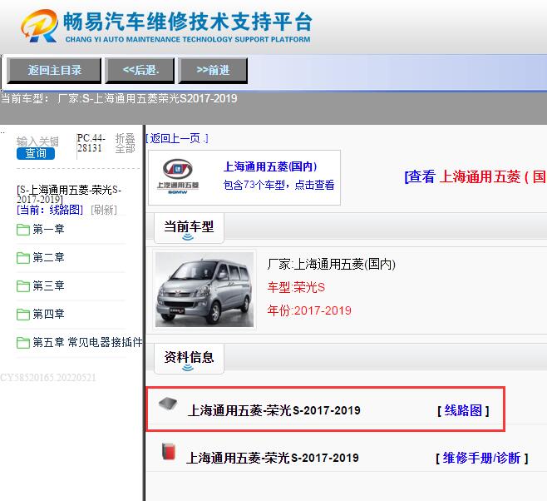Screen dimensions: 547x501
Task: Open the 上海通用五菱(国内) brand link
Action: point(270,166)
